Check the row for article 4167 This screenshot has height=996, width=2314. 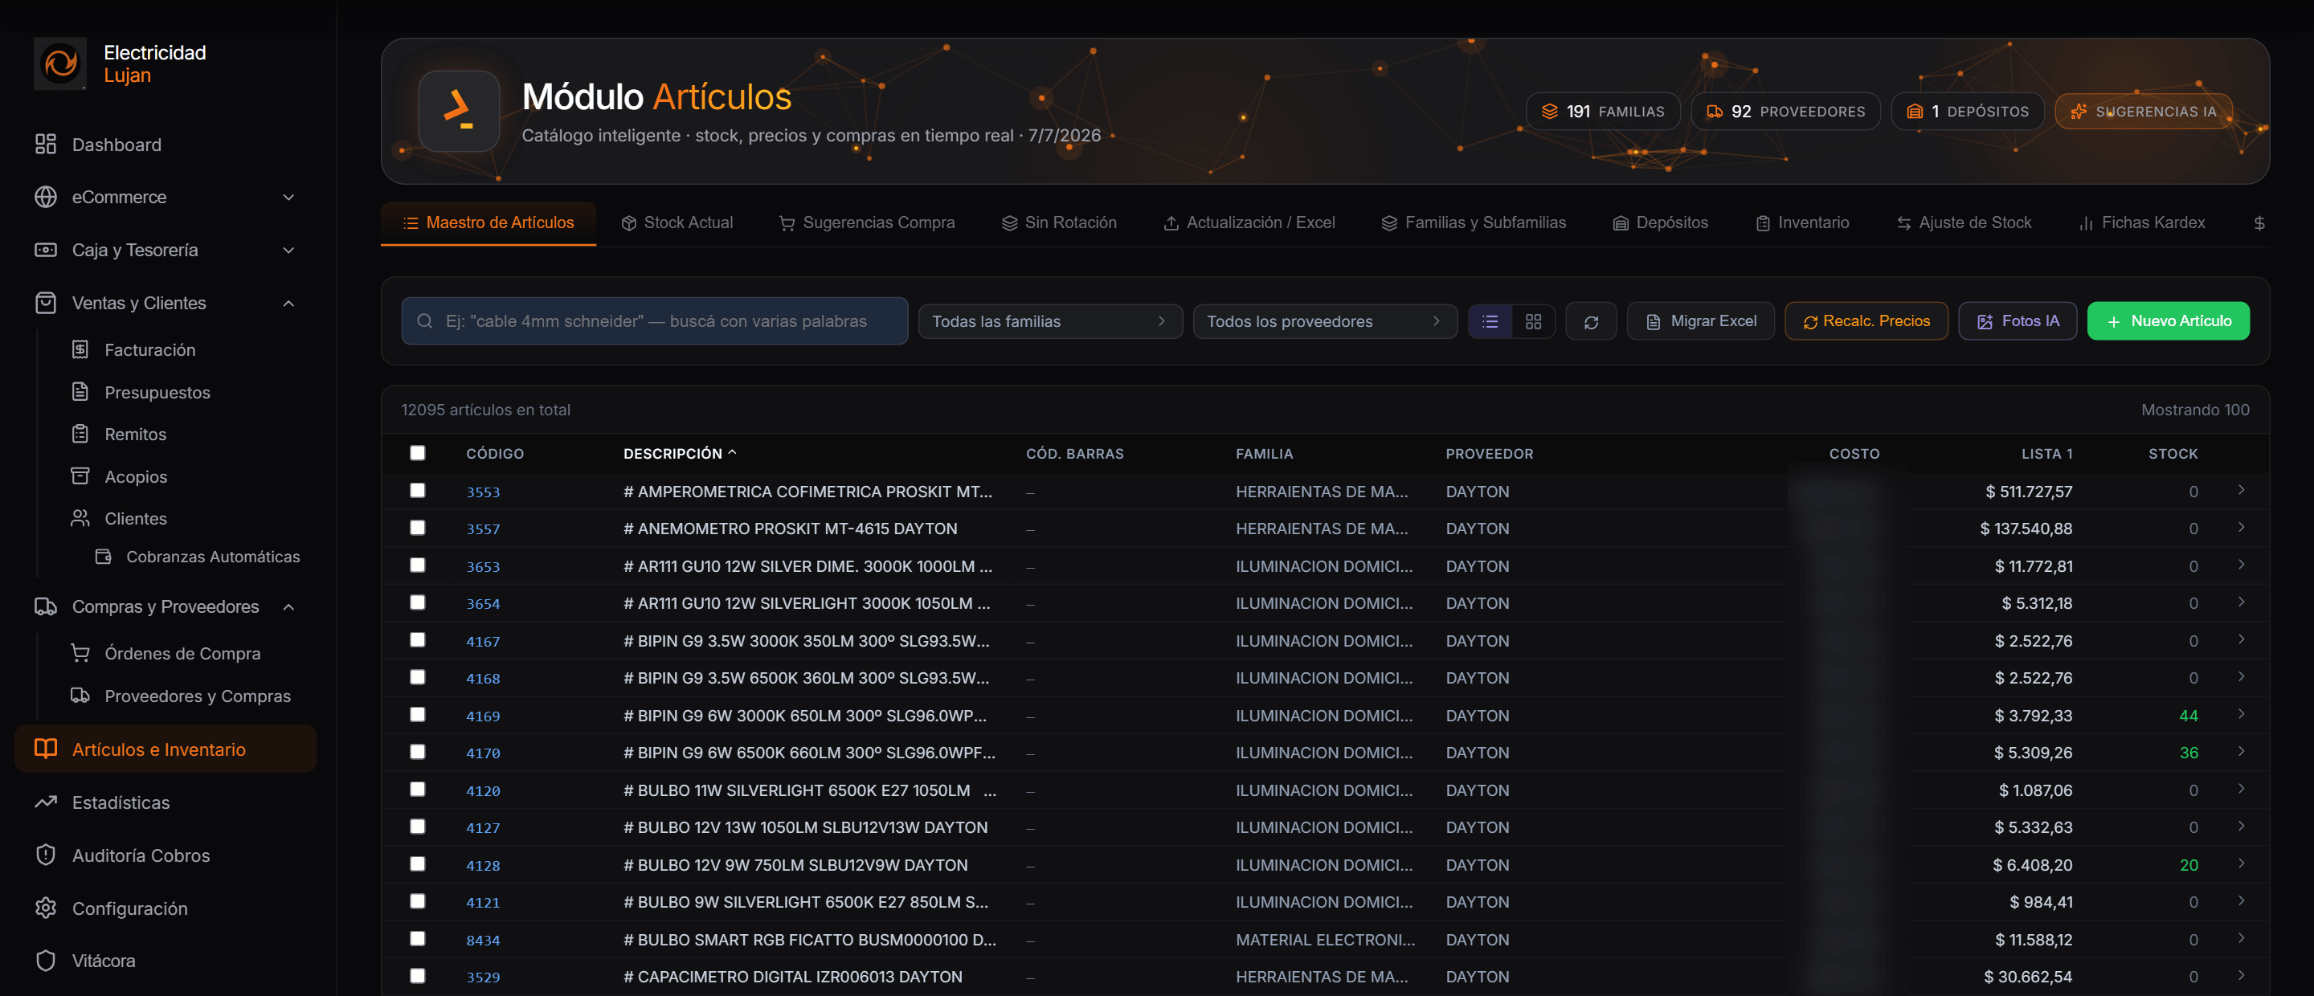(418, 639)
